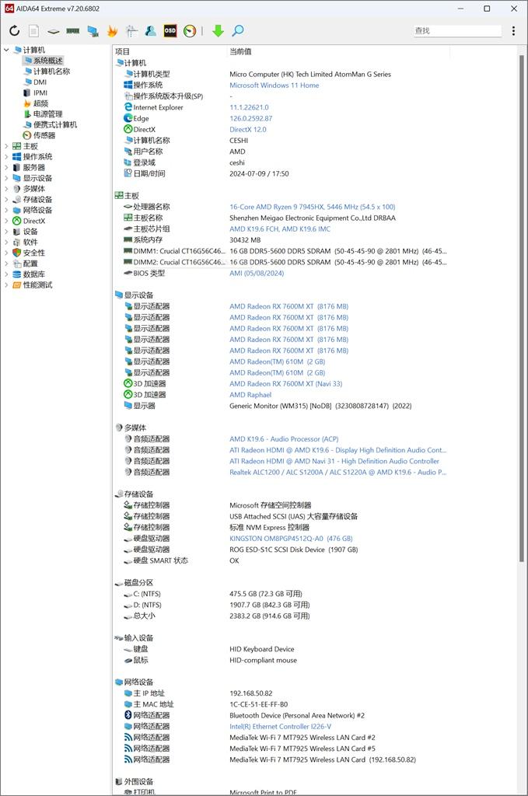This screenshot has width=528, height=796.
Task: Expand the 操作系统 tree node
Action: (6, 157)
